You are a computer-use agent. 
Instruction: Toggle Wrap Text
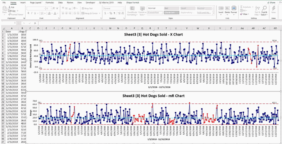87,8
